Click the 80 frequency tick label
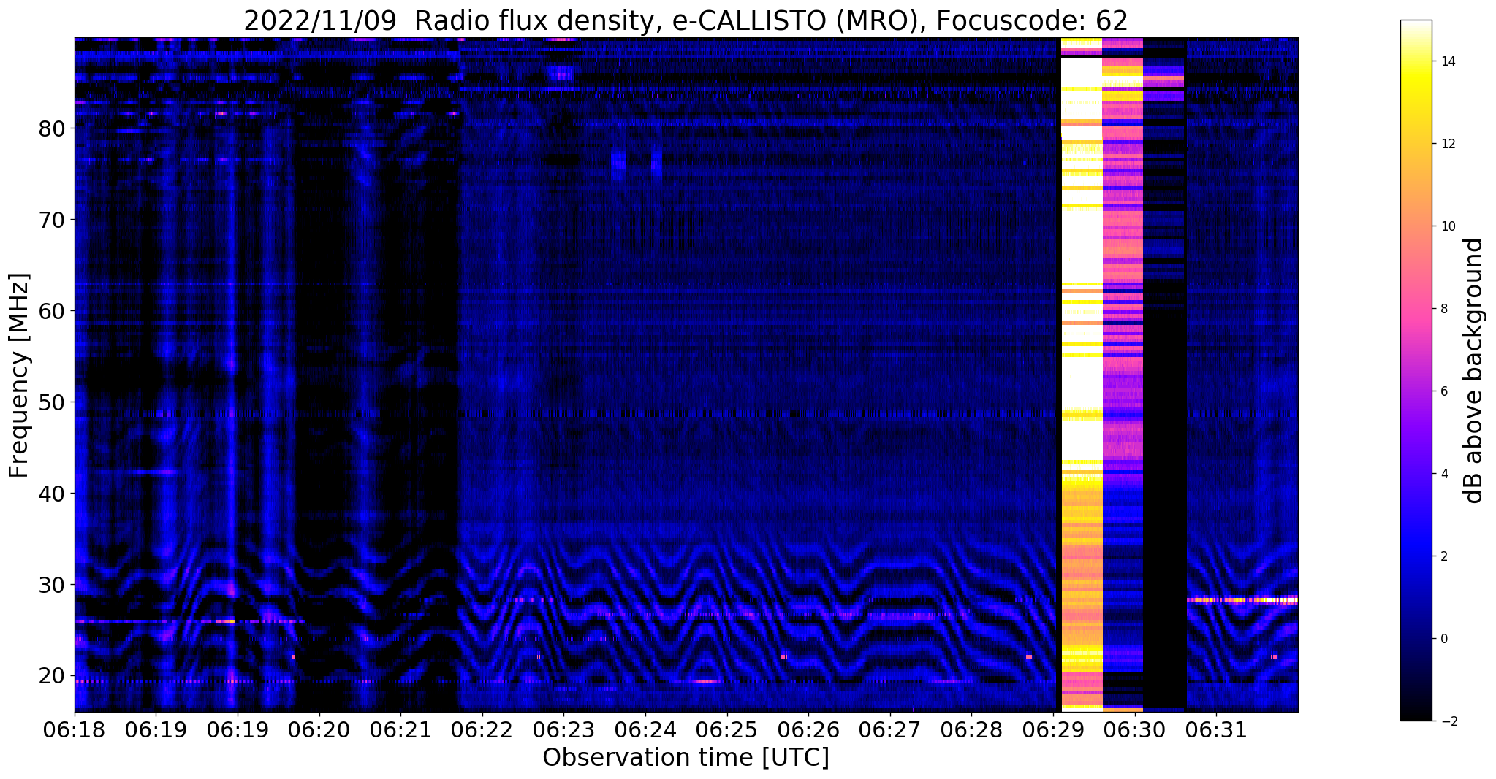Viewport: 1496px width, 779px height. (53, 128)
